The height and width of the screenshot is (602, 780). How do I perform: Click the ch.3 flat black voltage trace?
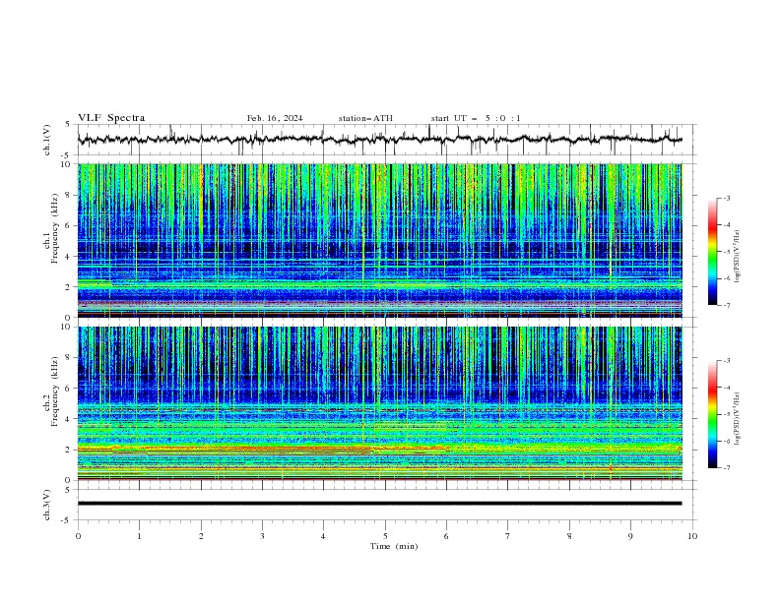point(379,504)
